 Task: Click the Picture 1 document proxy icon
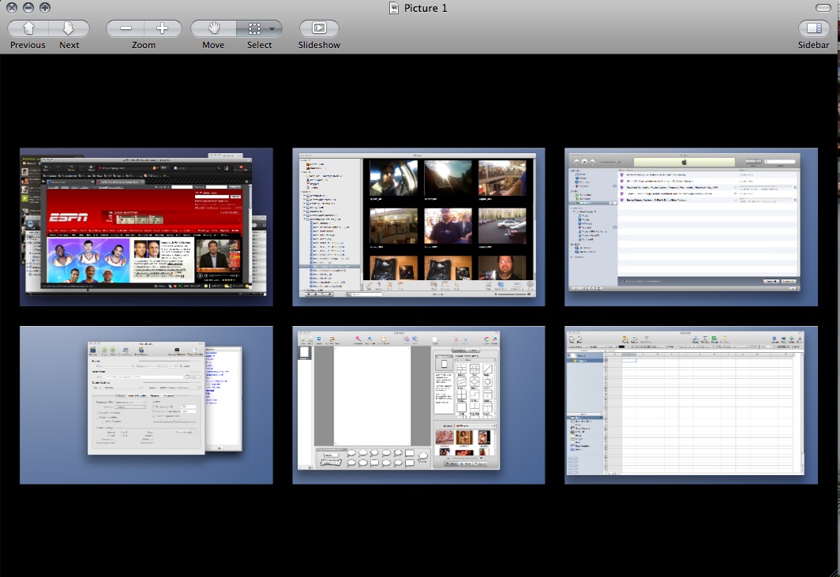click(394, 8)
